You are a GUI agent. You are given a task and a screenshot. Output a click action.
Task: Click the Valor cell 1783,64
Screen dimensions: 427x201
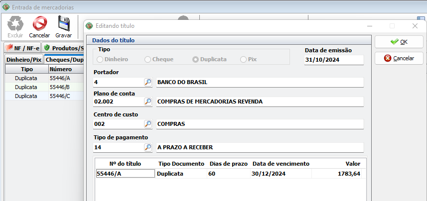coord(336,174)
